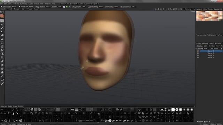The height and width of the screenshot is (125, 223).
Task: Click the orange foreground color swatch
Action: 2,16
